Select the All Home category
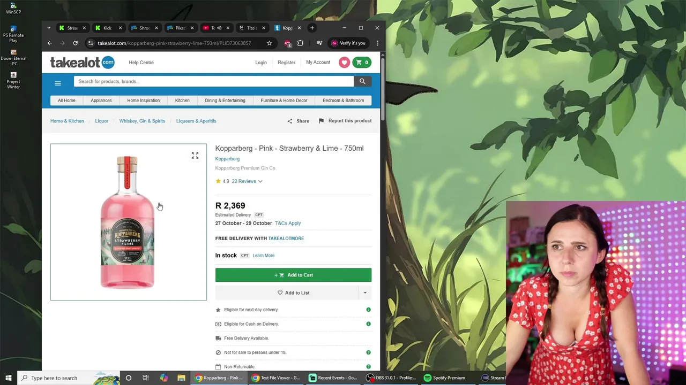This screenshot has height=385, width=686. pos(66,101)
